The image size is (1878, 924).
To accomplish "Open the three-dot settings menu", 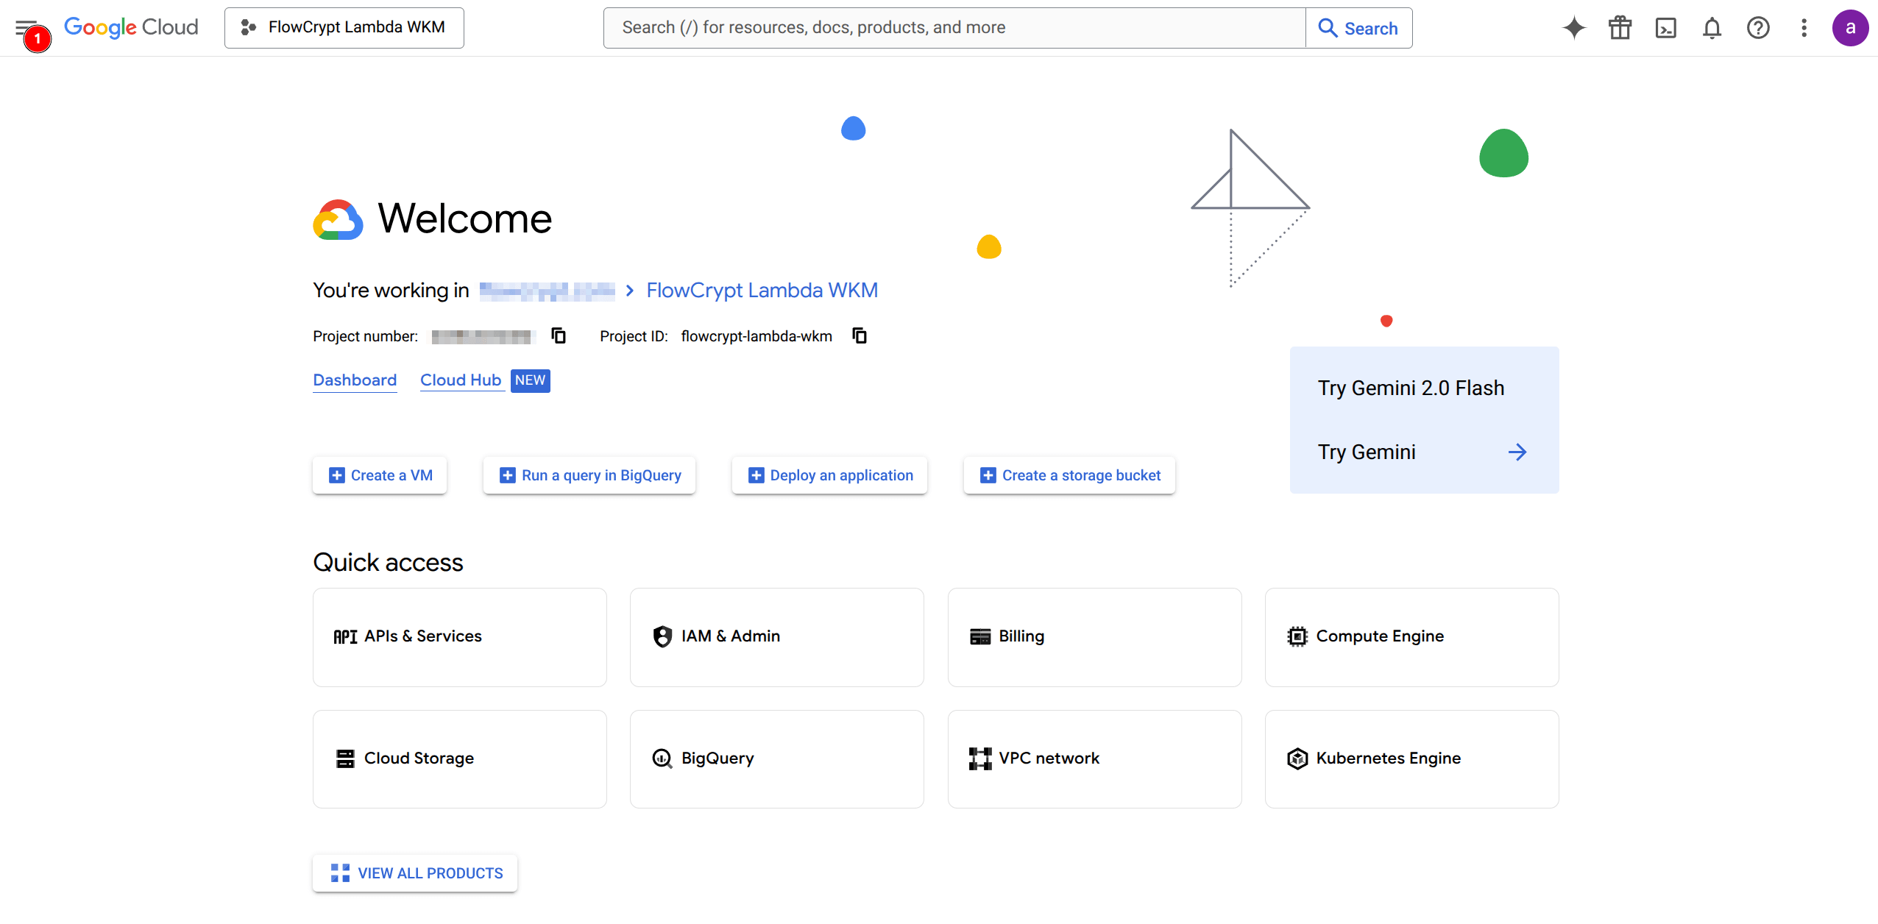I will [x=1804, y=28].
